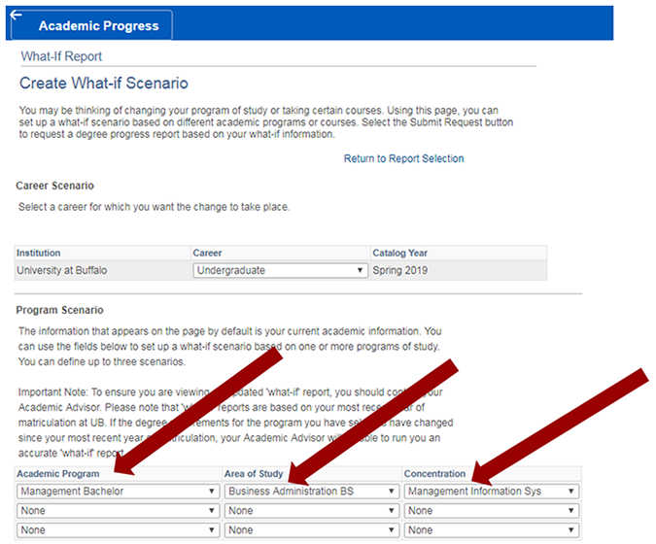Click the Create What-if Scenario title
656x544 pixels.
pyautogui.click(x=104, y=84)
